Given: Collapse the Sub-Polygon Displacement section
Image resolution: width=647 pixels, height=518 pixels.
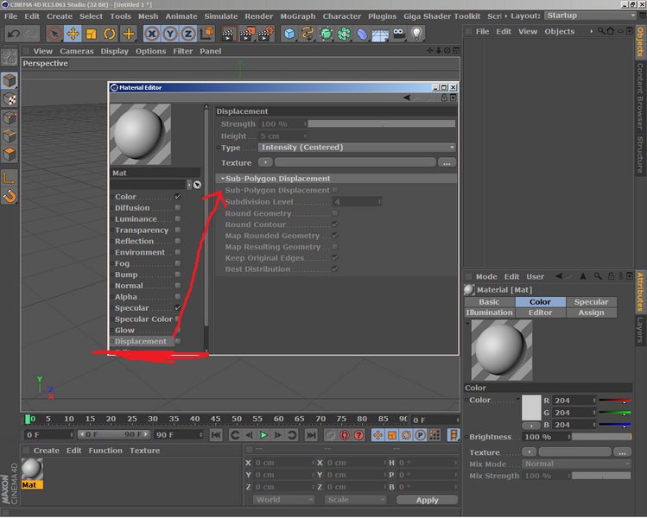Looking at the screenshot, I should 223,179.
